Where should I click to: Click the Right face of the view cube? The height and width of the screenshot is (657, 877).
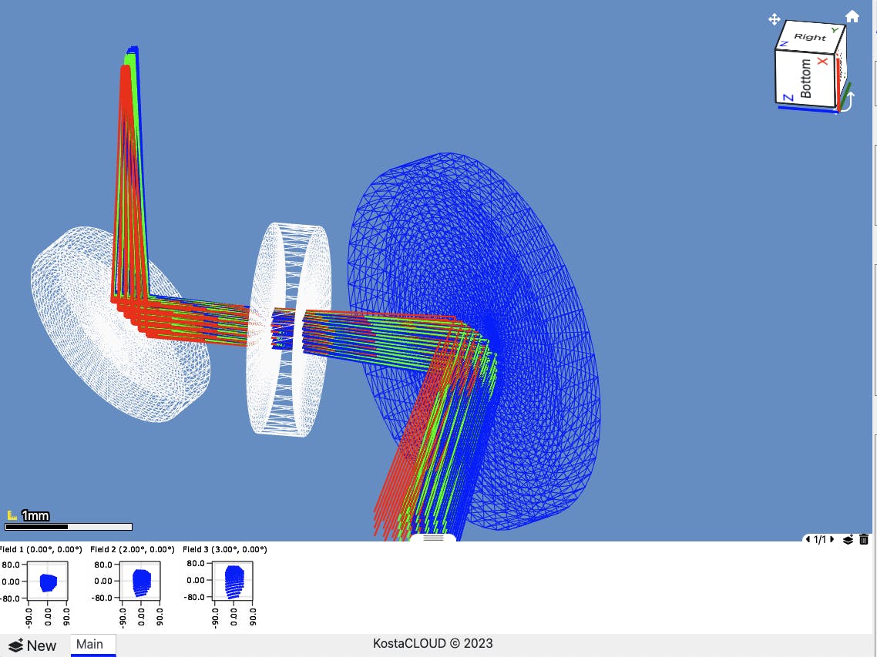[811, 36]
